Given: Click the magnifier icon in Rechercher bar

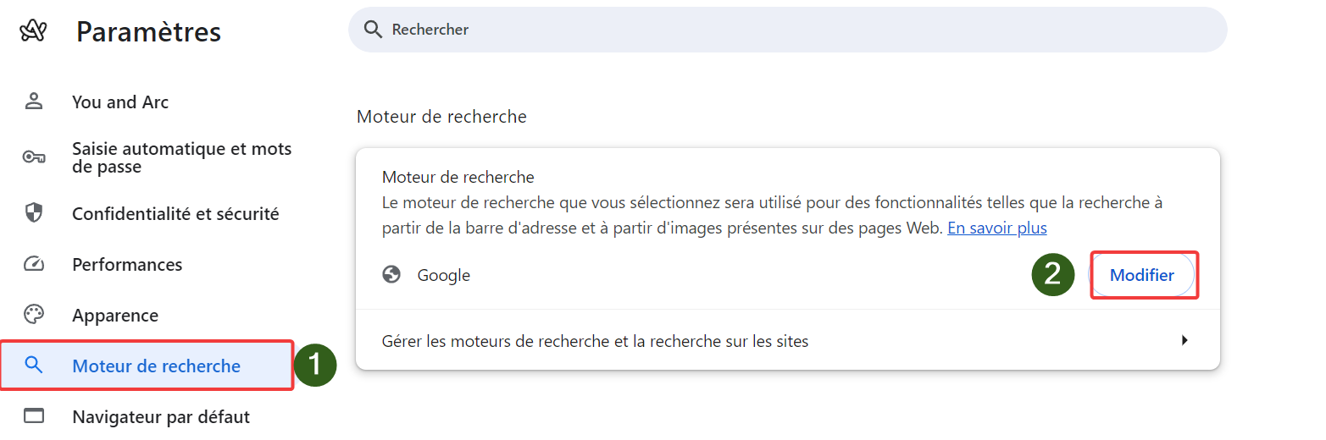Looking at the screenshot, I should point(373,30).
